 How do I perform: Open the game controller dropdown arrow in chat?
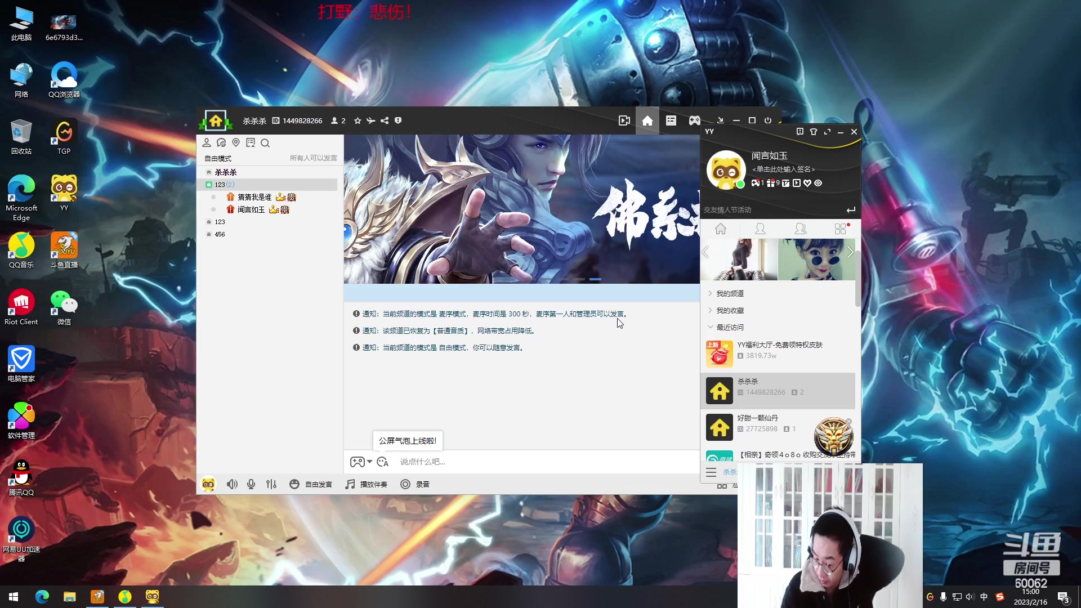tap(369, 462)
